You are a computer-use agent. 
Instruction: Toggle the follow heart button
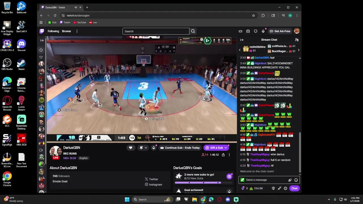pyautogui.click(x=130, y=148)
